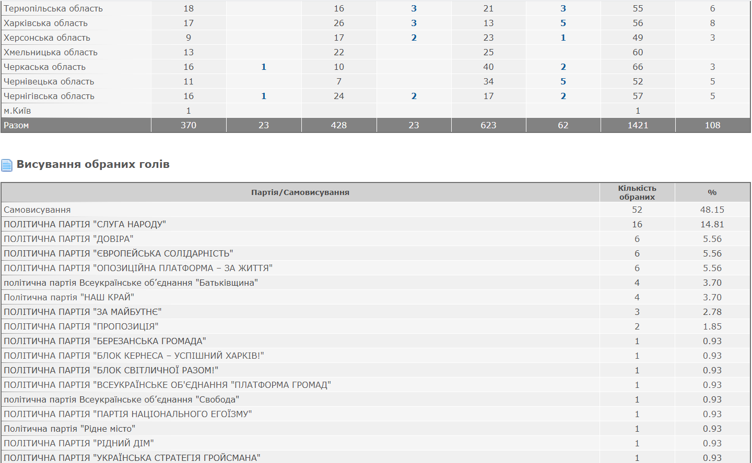Open blue link 1 in Чернігівська область row
This screenshot has height=463, width=752.
264,96
